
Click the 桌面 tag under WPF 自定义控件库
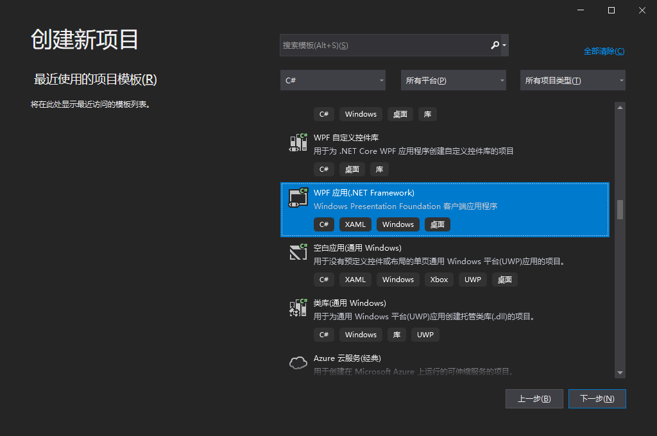pos(352,169)
